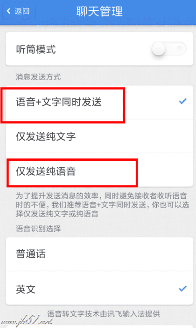The image size is (196, 328).
Task: Toggle the 听筒模式 switch
Action: [169, 49]
